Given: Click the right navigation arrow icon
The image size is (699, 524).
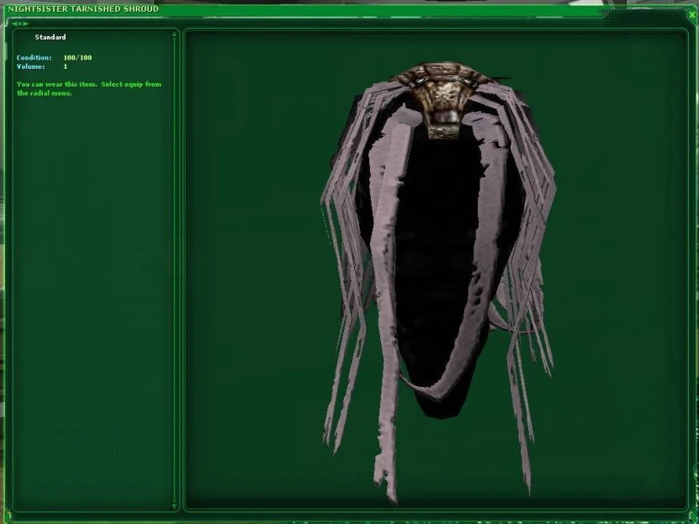Looking at the screenshot, I should [25, 24].
